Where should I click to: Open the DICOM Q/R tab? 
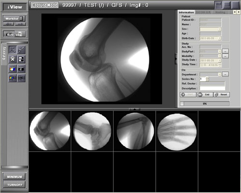click(x=203, y=12)
